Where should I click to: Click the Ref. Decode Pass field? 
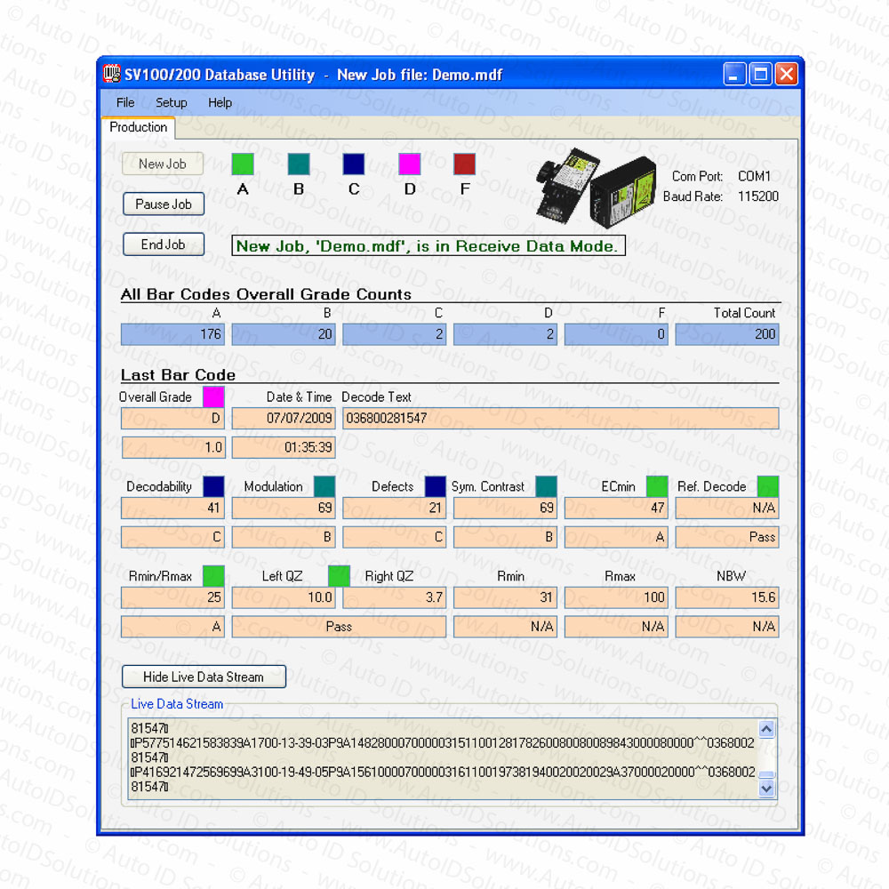[727, 538]
